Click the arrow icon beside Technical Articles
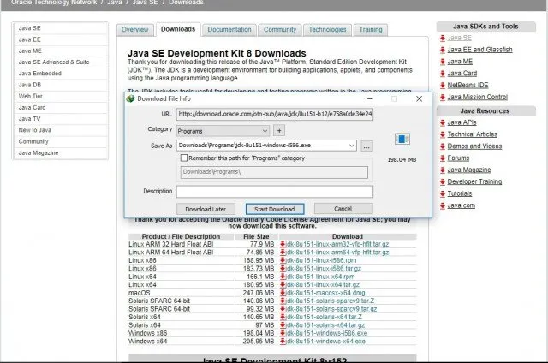Image resolution: width=548 pixels, height=363 pixels. tap(443, 134)
